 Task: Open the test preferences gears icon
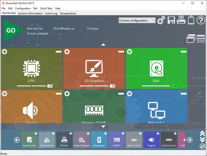pyautogui.click(x=161, y=20)
